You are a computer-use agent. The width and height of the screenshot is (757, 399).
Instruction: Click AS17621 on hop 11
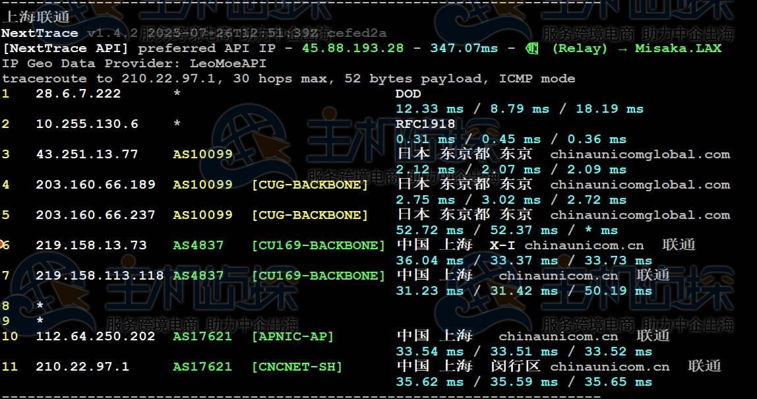coord(203,367)
